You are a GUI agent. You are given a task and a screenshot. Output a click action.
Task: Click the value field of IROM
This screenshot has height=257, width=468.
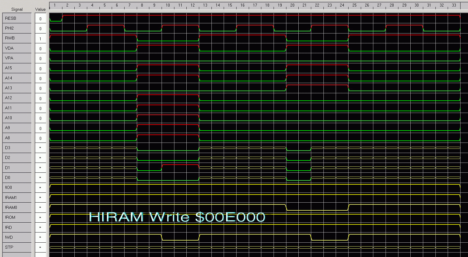click(40, 218)
